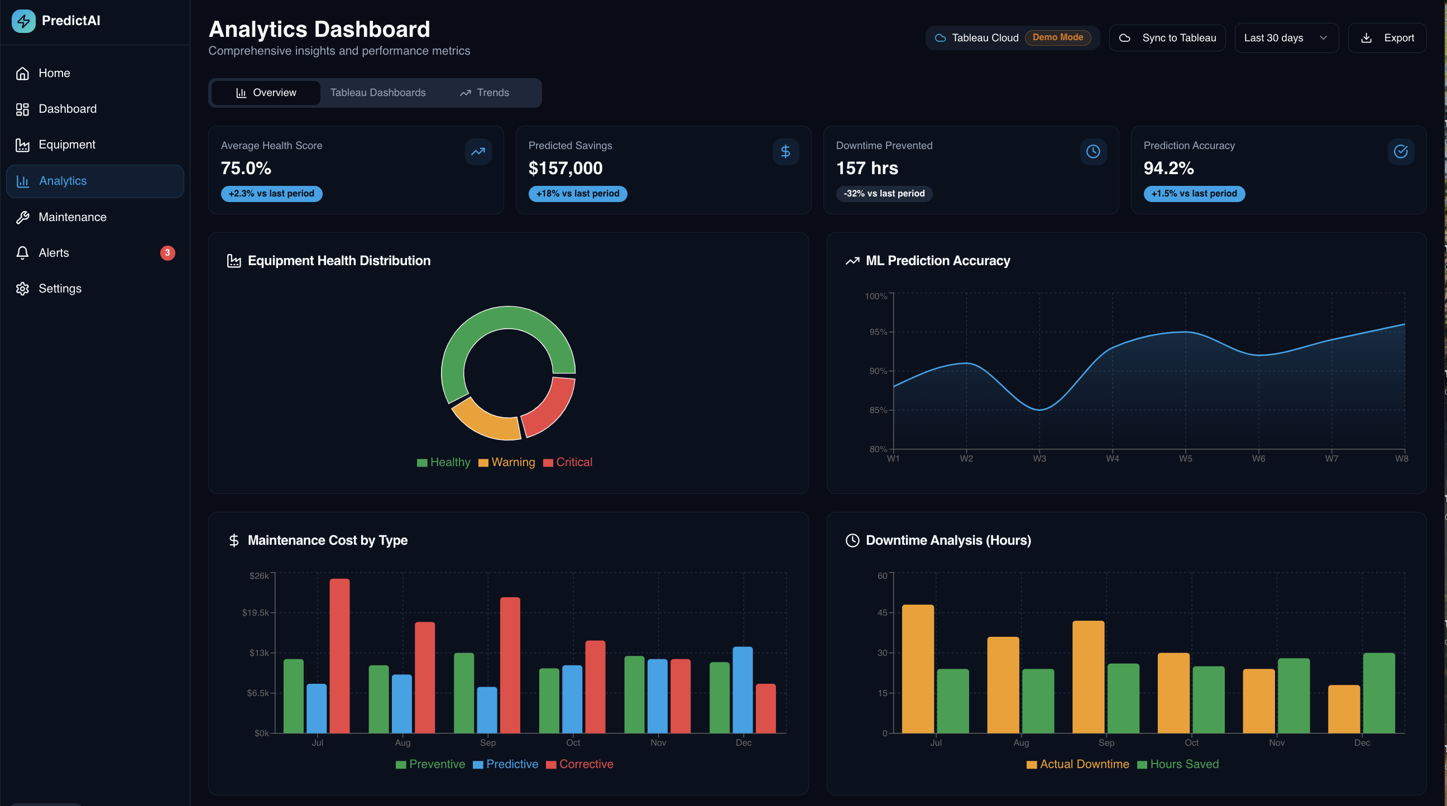Image resolution: width=1447 pixels, height=806 pixels.
Task: Click the Alerts bell icon in sidebar
Action: click(22, 253)
